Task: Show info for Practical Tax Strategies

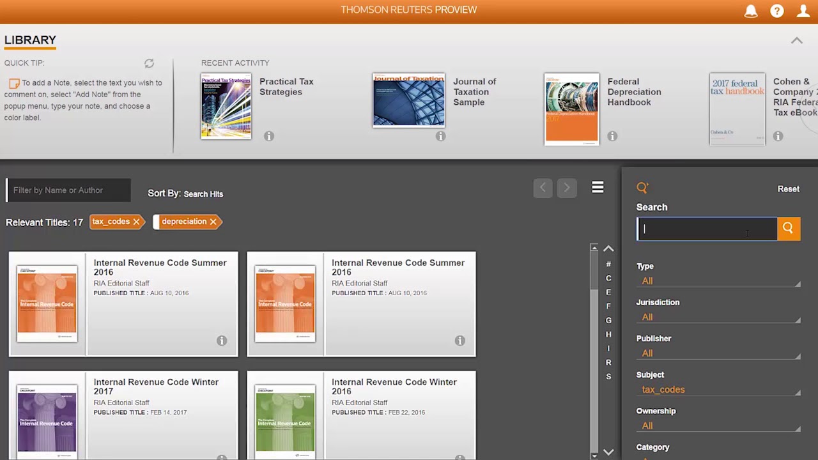Action: 269,136
